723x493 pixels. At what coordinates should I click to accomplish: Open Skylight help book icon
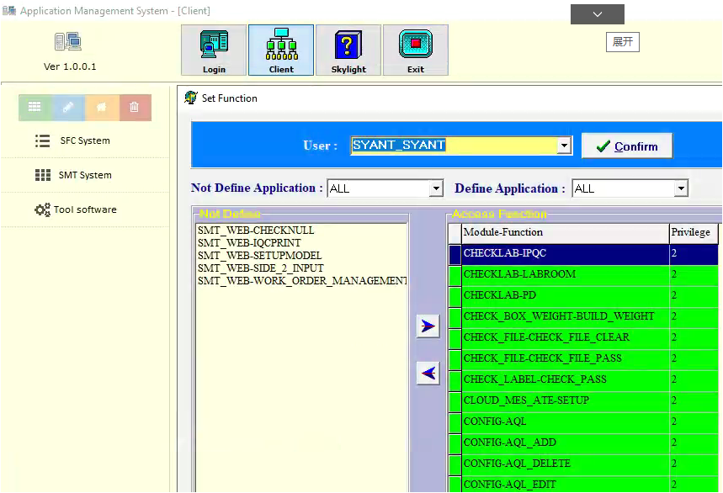click(x=348, y=50)
